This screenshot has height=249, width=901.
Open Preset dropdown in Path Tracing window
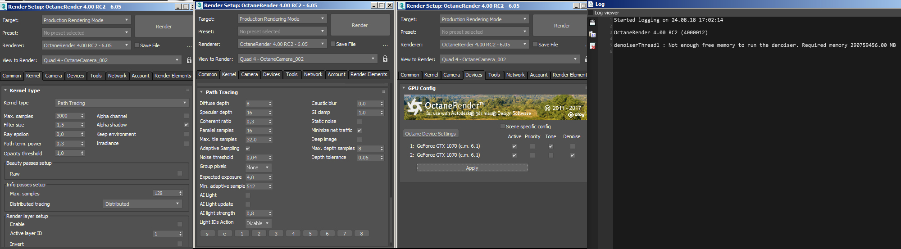click(x=282, y=32)
